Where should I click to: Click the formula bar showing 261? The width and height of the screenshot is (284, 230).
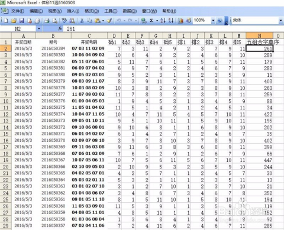point(173,29)
